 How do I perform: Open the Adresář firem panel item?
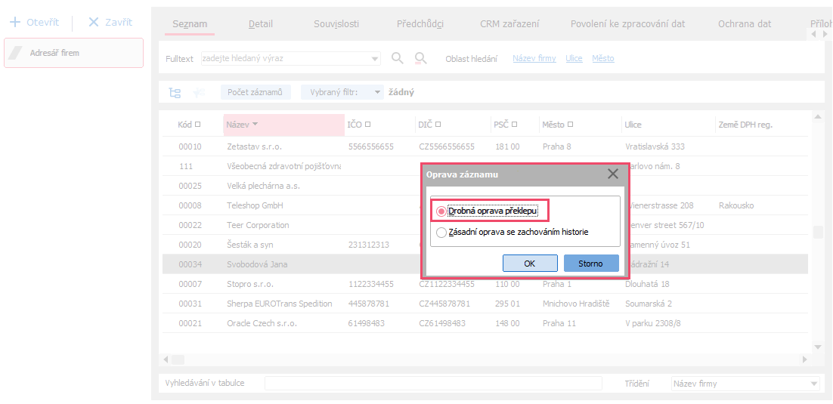click(x=73, y=53)
